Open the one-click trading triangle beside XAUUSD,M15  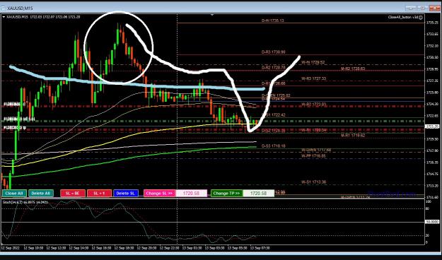[x=4, y=17]
